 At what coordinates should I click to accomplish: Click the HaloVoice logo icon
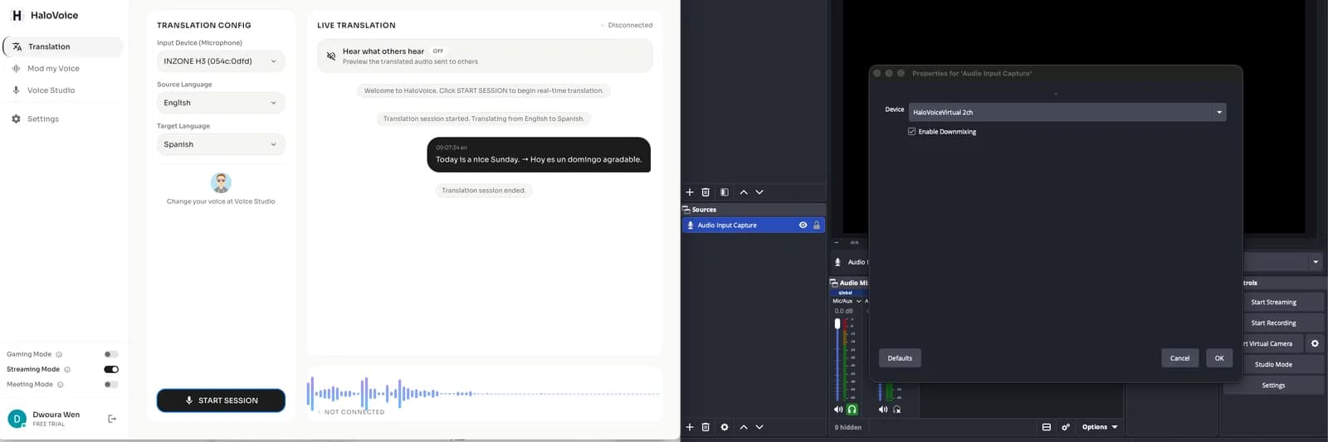tap(17, 15)
